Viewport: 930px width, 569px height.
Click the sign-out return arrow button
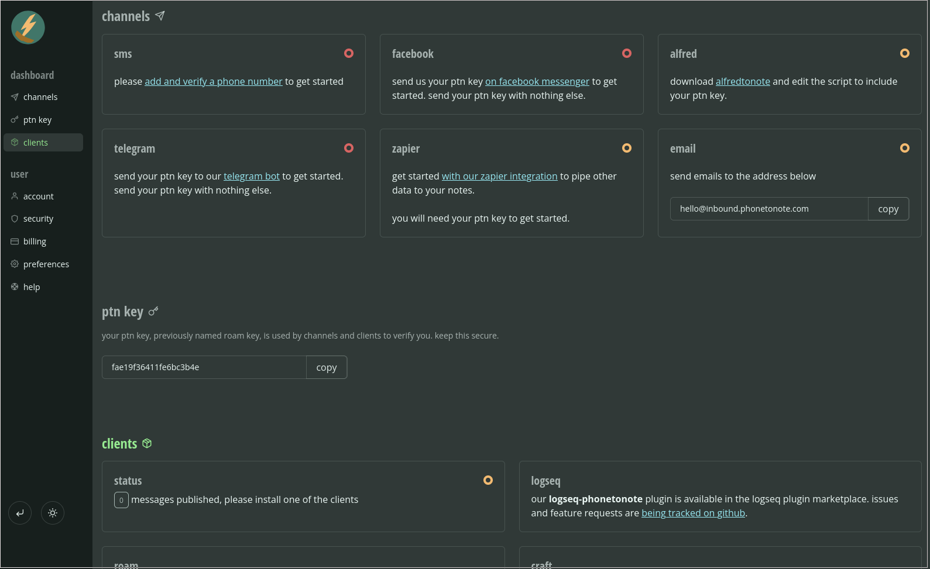20,513
